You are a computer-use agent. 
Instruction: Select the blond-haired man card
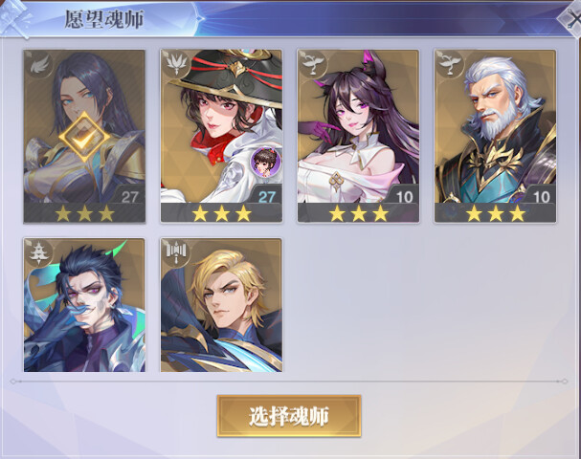(x=221, y=305)
